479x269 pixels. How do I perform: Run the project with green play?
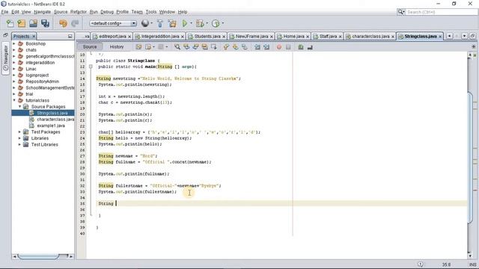(185, 23)
